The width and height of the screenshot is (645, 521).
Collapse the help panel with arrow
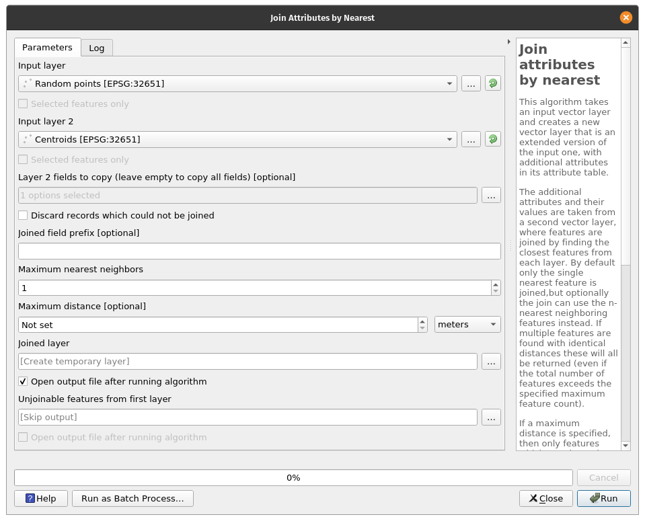point(508,42)
